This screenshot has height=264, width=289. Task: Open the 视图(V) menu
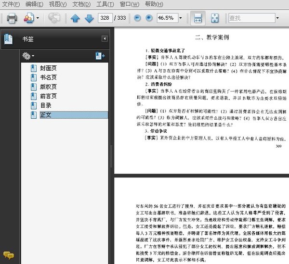[57, 4]
